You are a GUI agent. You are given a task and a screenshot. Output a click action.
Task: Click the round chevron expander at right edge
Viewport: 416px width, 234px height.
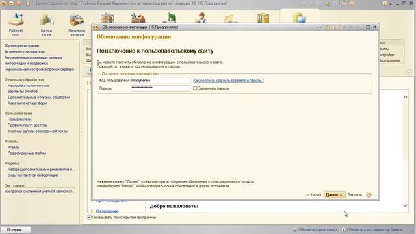pyautogui.click(x=409, y=72)
